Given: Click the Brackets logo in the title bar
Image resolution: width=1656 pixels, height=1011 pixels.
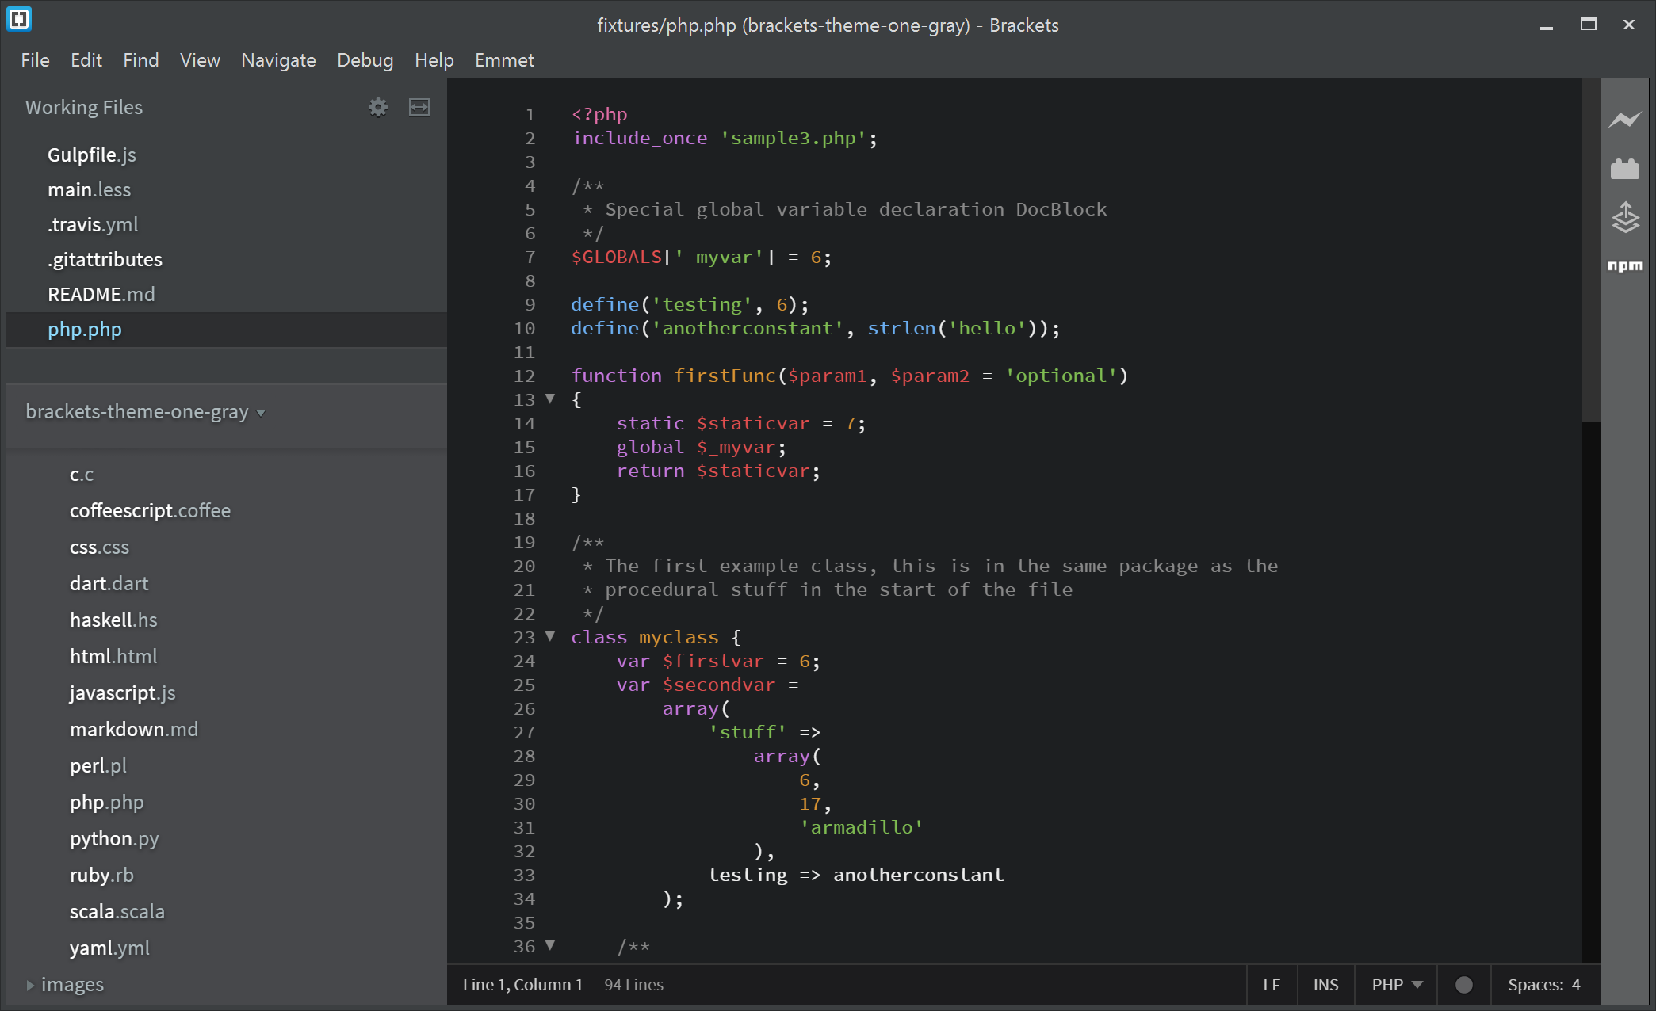Looking at the screenshot, I should click(x=18, y=19).
